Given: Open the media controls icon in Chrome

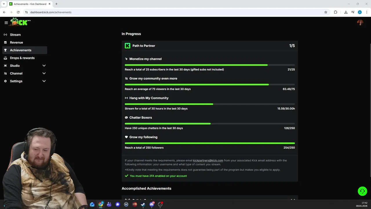Looking at the screenshot, I should pos(353,12).
